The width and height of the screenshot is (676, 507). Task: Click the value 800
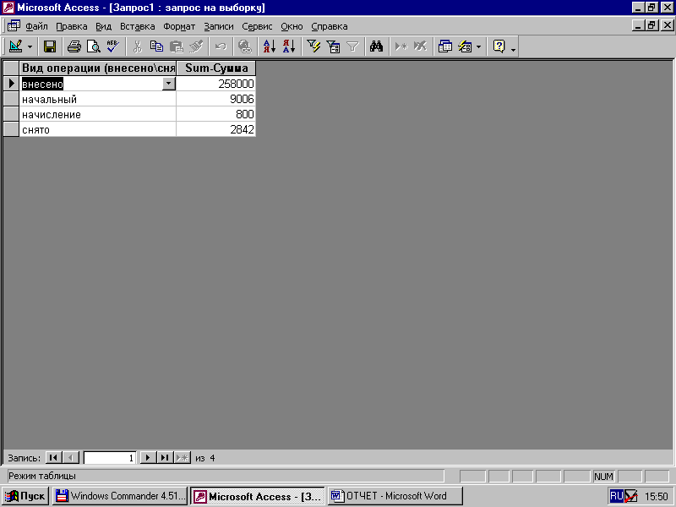click(216, 115)
